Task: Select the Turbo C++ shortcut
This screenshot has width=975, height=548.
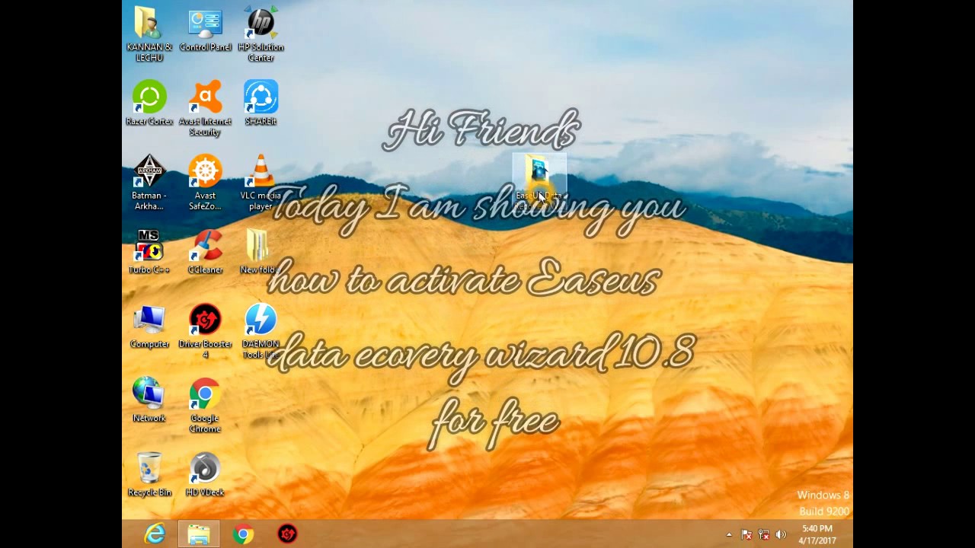Action: (149, 252)
